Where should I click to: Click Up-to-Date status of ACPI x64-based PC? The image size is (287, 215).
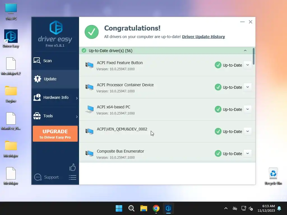232,109
